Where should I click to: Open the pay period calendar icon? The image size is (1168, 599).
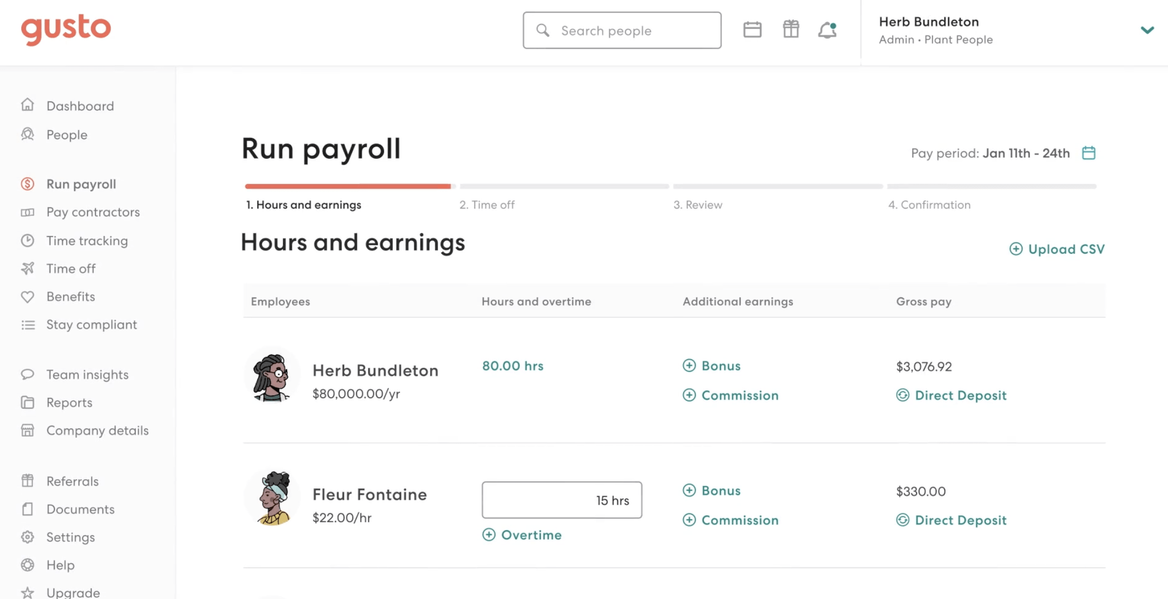click(1089, 153)
